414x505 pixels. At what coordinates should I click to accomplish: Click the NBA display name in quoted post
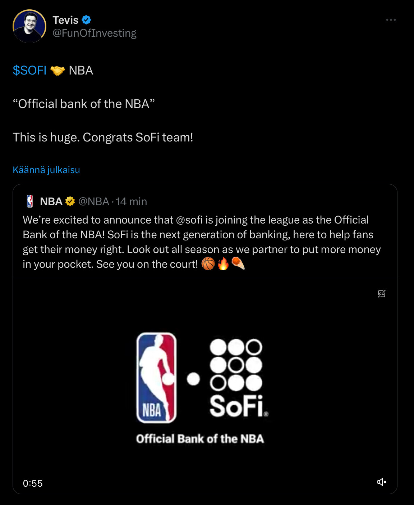tap(51, 201)
